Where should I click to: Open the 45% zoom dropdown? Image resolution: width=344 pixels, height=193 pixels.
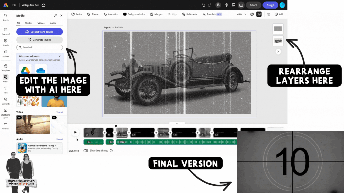coord(241,14)
